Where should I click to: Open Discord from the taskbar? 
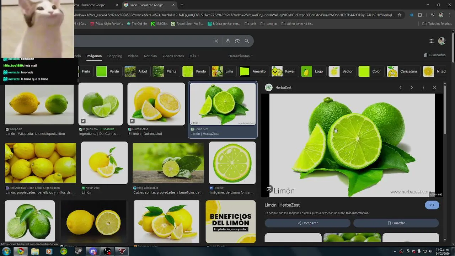point(93,251)
